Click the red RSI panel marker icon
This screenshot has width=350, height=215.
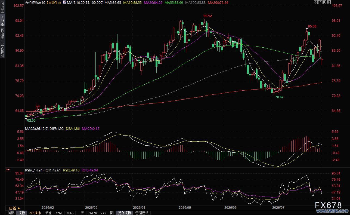tap(8, 170)
